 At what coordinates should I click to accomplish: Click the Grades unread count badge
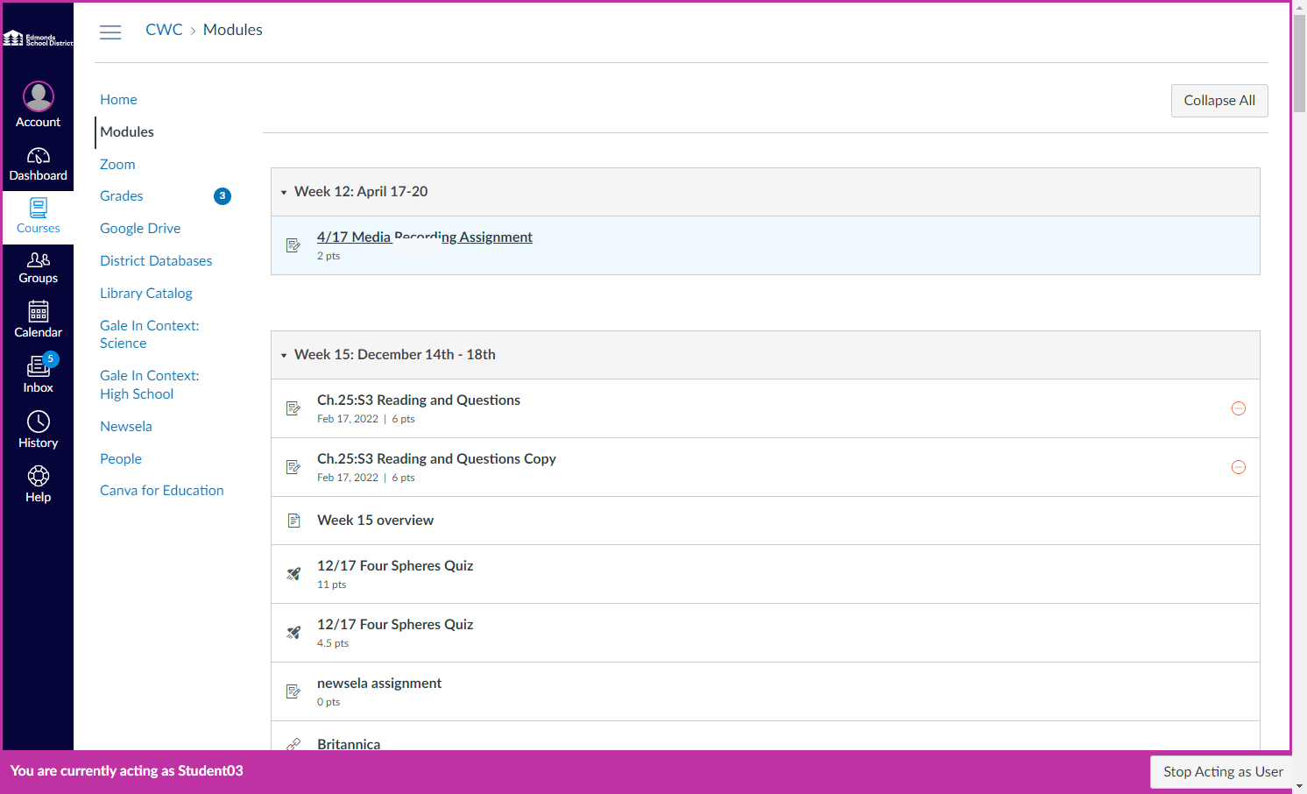tap(223, 196)
